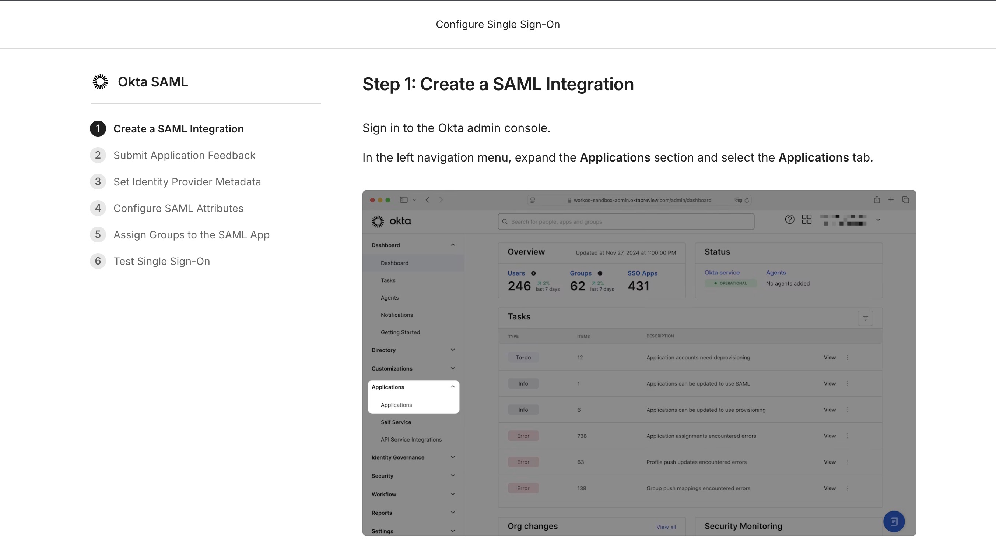Open Getting Started in the sidebar
Viewport: 996px width, 560px height.
click(x=400, y=333)
